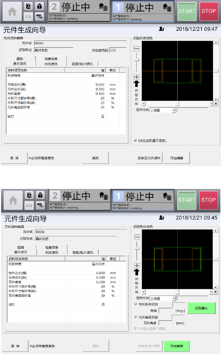The height and width of the screenshot is (354, 221).
Task: Click 反映至元件资料 button in 09:47 screen
Action: (x=149, y=158)
